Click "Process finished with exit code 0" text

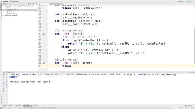tap(30, 82)
